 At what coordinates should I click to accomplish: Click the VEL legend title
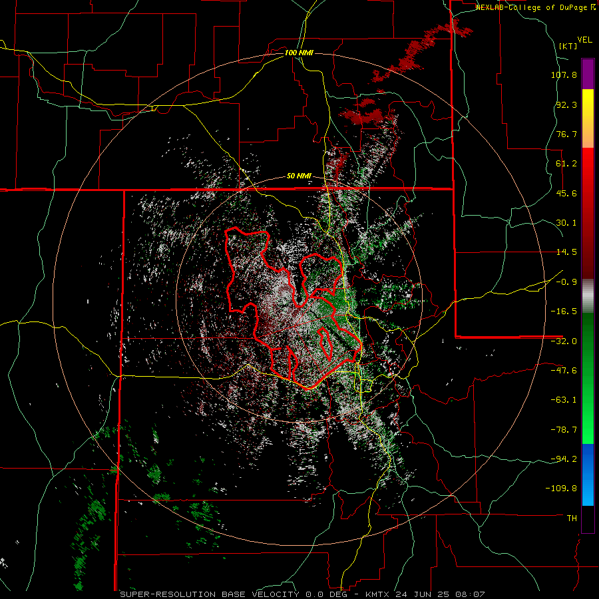point(584,40)
